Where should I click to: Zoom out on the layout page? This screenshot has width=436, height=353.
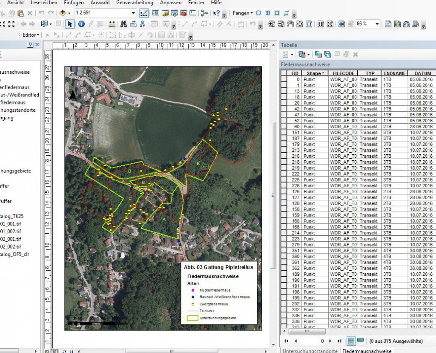coord(281,24)
